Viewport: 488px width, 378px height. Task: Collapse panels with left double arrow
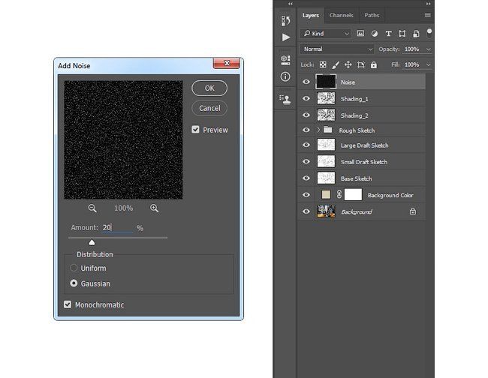click(290, 4)
